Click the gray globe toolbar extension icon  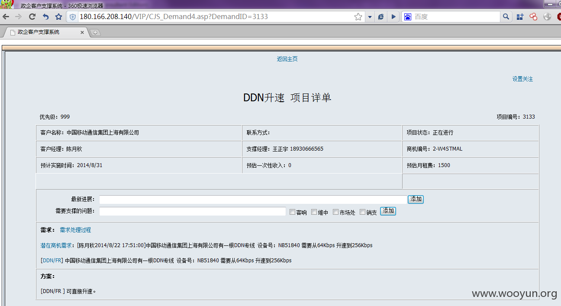point(547,17)
